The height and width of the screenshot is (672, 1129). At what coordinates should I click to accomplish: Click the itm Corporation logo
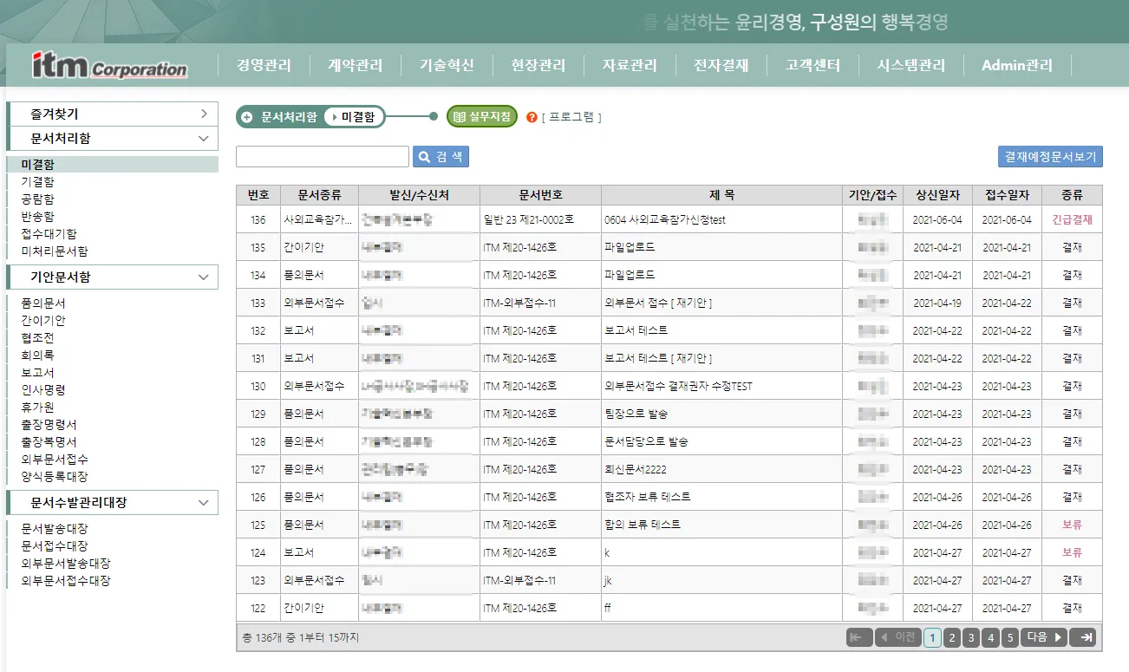coord(109,66)
